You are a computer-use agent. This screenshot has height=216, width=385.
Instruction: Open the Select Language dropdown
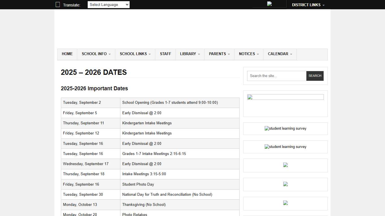point(109,4)
